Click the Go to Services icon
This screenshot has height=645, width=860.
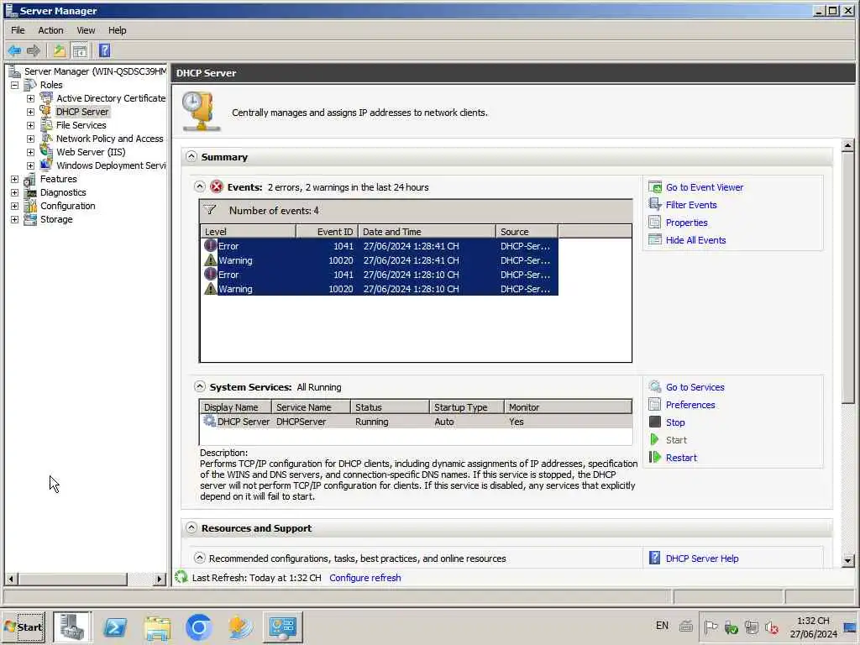click(x=655, y=386)
